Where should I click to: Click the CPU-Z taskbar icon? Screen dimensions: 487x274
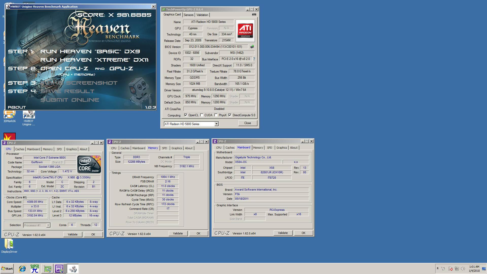59,269
